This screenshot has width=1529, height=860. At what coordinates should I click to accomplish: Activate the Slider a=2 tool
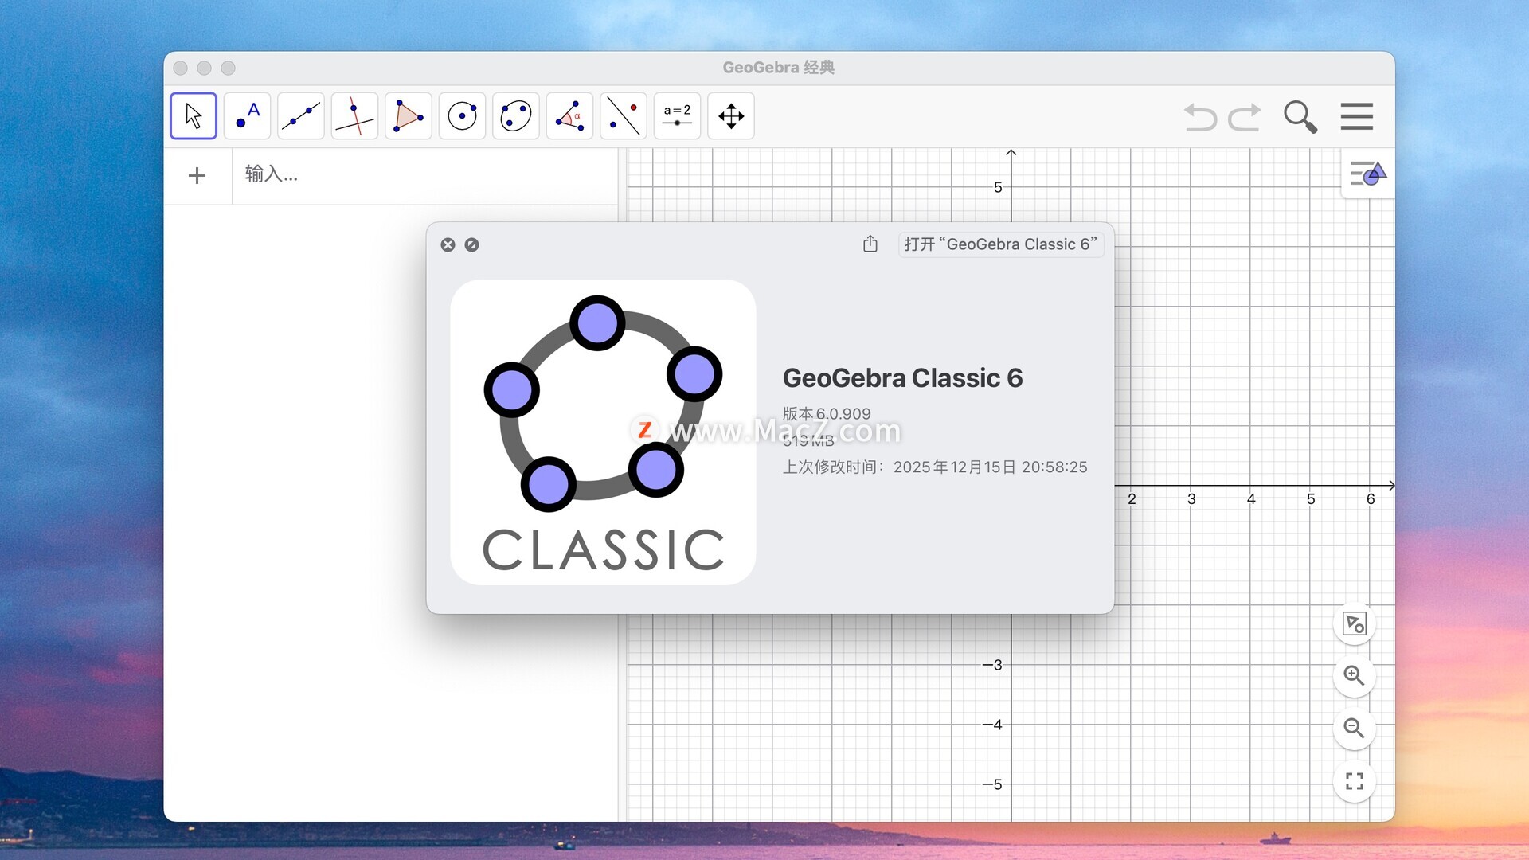677,116
